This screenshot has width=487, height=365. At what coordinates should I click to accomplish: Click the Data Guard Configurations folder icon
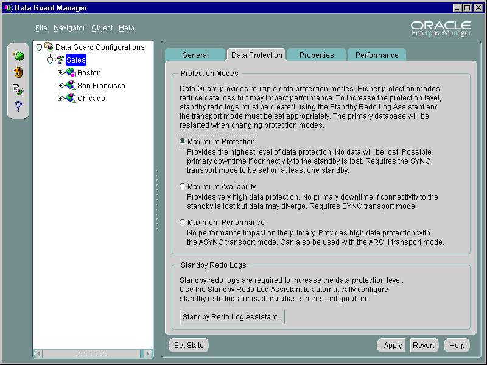(49, 47)
